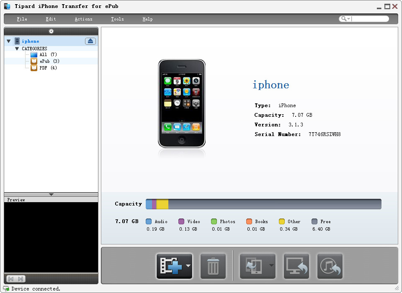Open the Tools menu
The image size is (402, 293).
(117, 19)
